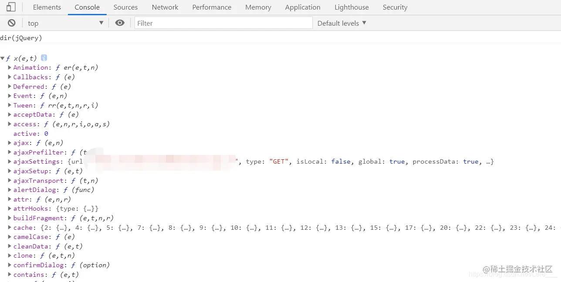This screenshot has height=282, width=561.
Task: Expand the Event property
Action: [10, 96]
